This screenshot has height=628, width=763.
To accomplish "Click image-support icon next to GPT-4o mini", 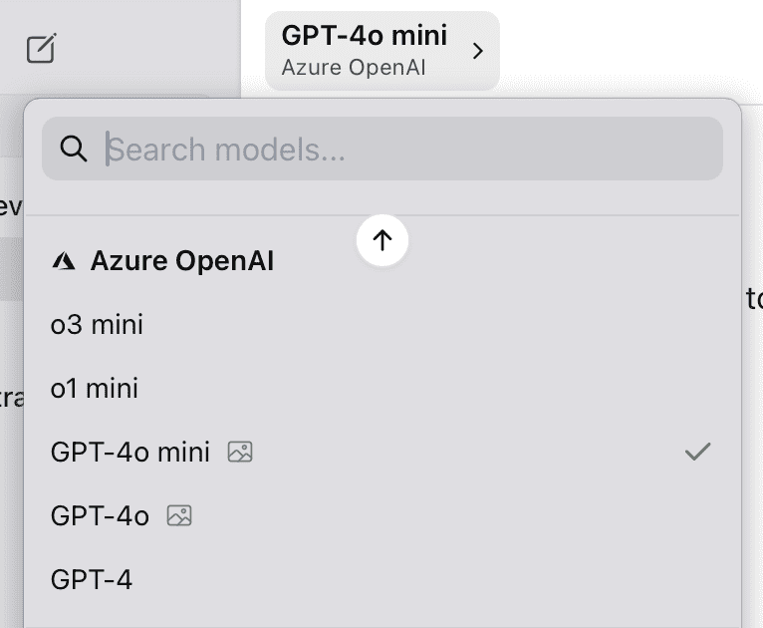I will pos(240,452).
